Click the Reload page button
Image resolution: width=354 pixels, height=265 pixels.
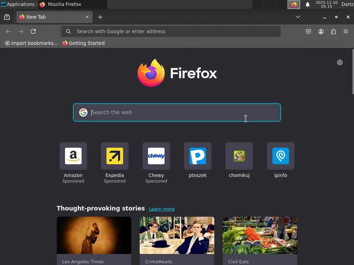click(x=33, y=31)
